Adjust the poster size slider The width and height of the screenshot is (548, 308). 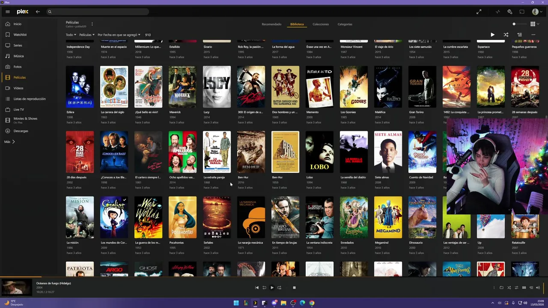519,24
